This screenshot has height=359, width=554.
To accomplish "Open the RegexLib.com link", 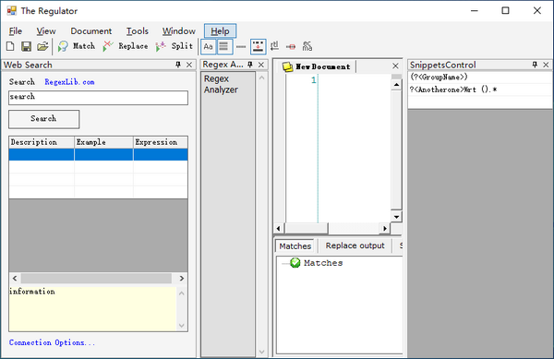I will click(x=69, y=82).
